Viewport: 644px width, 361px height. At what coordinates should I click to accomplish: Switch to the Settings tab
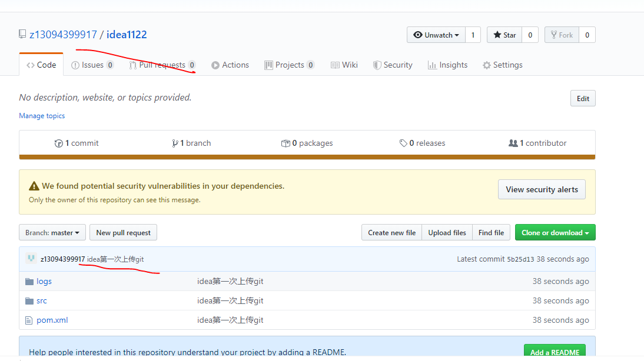tap(503, 65)
